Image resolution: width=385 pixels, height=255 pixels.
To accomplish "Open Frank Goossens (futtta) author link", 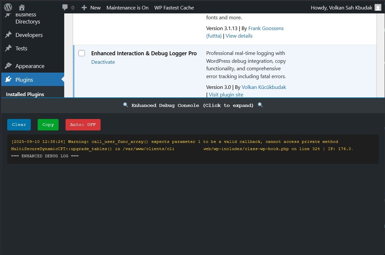I will (245, 32).
